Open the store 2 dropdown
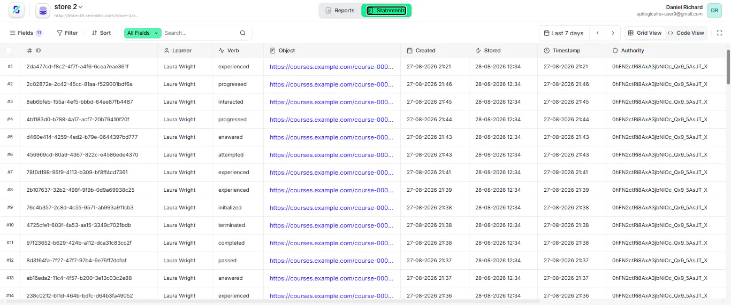Screen dimensions: 731x305 (x=68, y=7)
